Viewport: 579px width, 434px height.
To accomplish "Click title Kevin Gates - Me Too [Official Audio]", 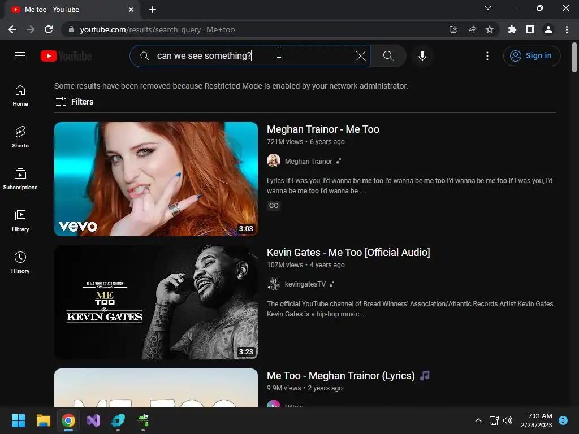I will click(348, 253).
